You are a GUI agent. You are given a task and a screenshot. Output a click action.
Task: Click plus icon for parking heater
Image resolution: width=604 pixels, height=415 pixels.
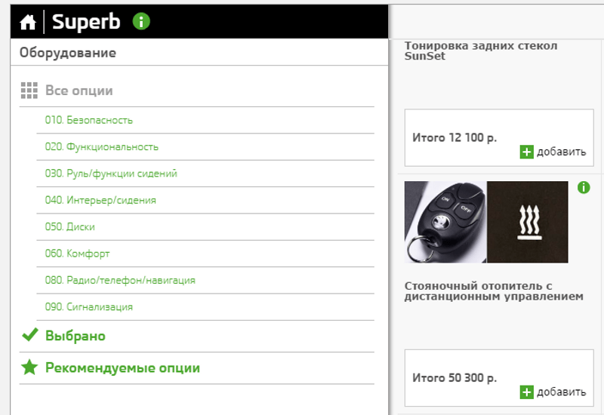pyautogui.click(x=527, y=392)
